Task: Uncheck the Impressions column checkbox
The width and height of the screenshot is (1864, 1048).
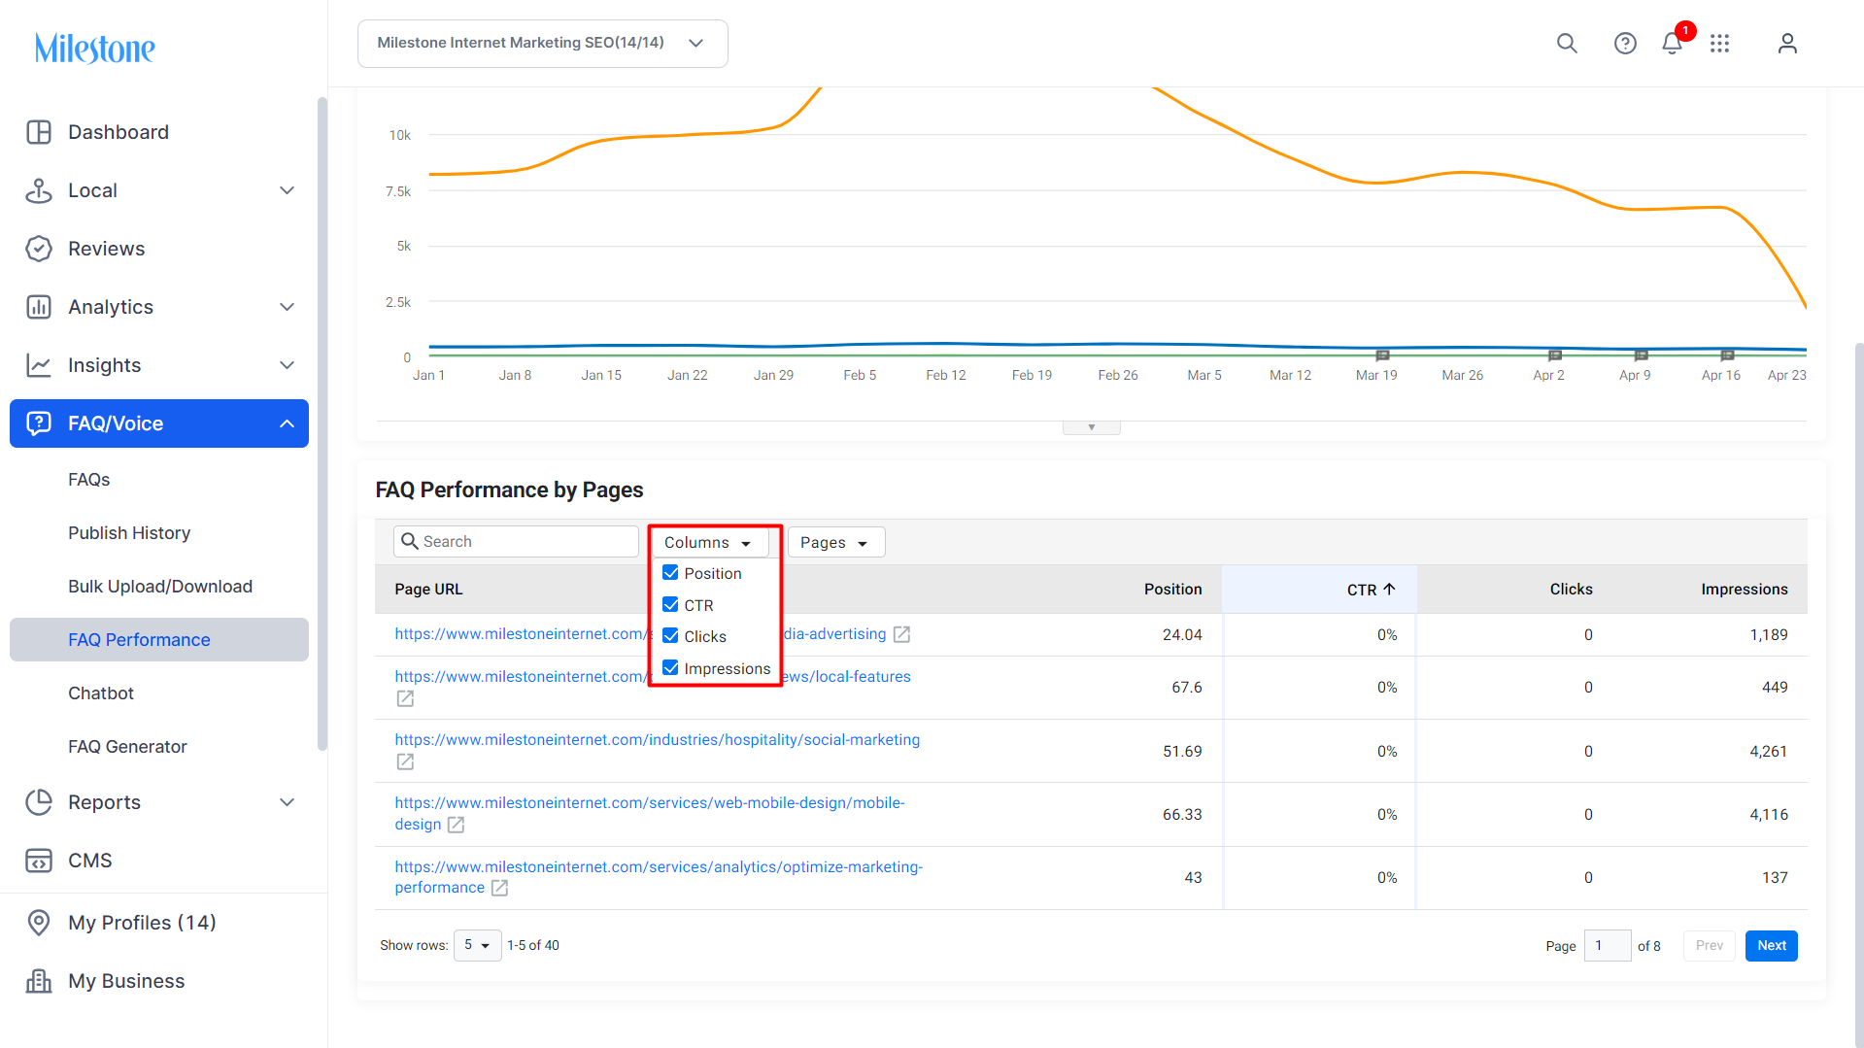Action: [670, 668]
